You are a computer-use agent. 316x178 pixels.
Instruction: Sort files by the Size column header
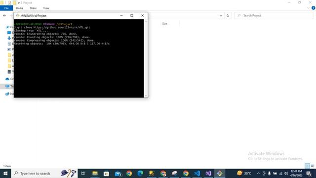tap(164, 24)
